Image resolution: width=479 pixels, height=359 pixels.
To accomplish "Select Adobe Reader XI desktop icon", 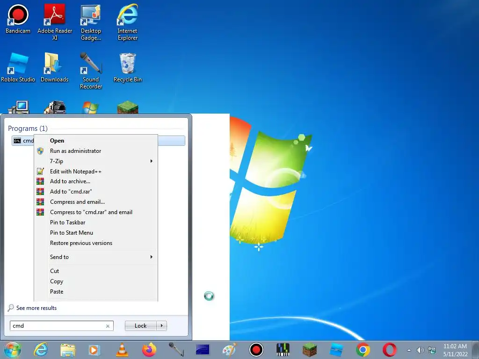I will click(x=55, y=22).
